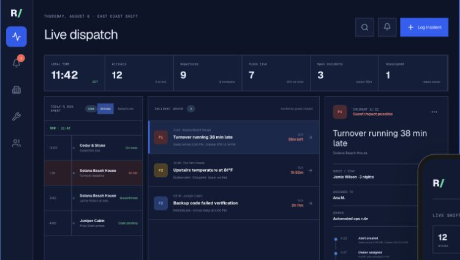Click the P1 badge in incident detail panel
This screenshot has width=460, height=260.
tap(340, 112)
